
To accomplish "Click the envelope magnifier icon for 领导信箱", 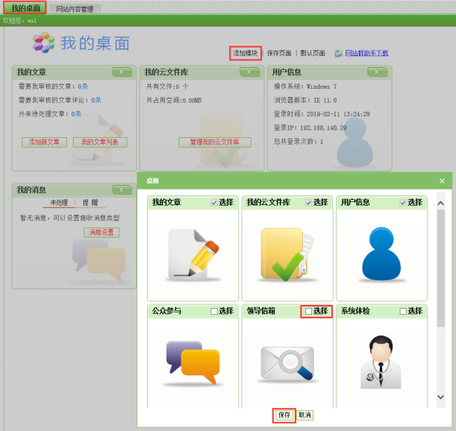I will coord(287,359).
